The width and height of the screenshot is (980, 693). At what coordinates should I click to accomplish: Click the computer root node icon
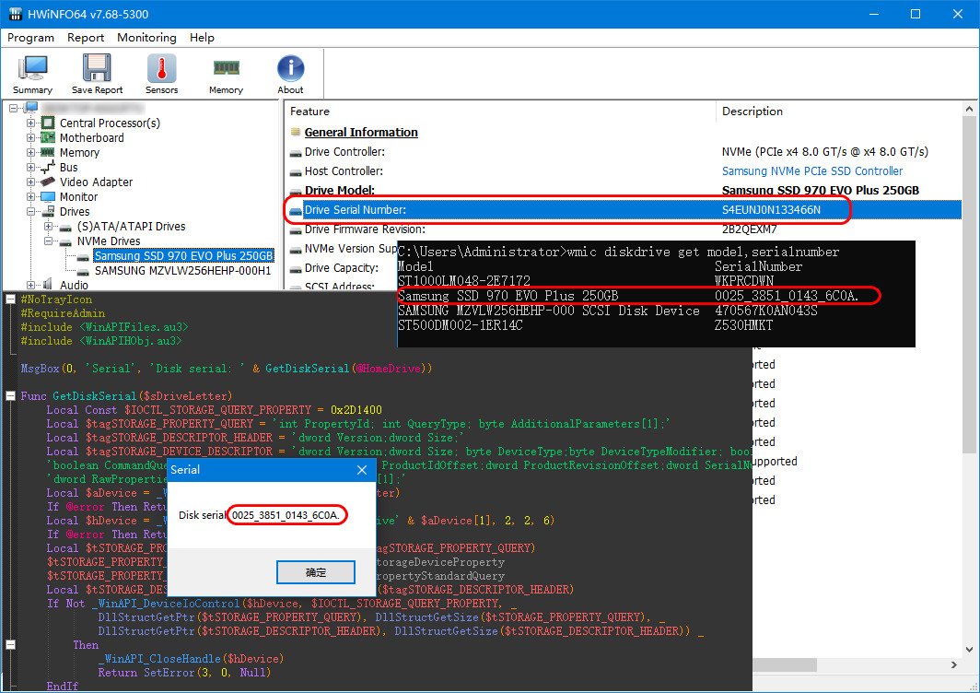point(32,108)
